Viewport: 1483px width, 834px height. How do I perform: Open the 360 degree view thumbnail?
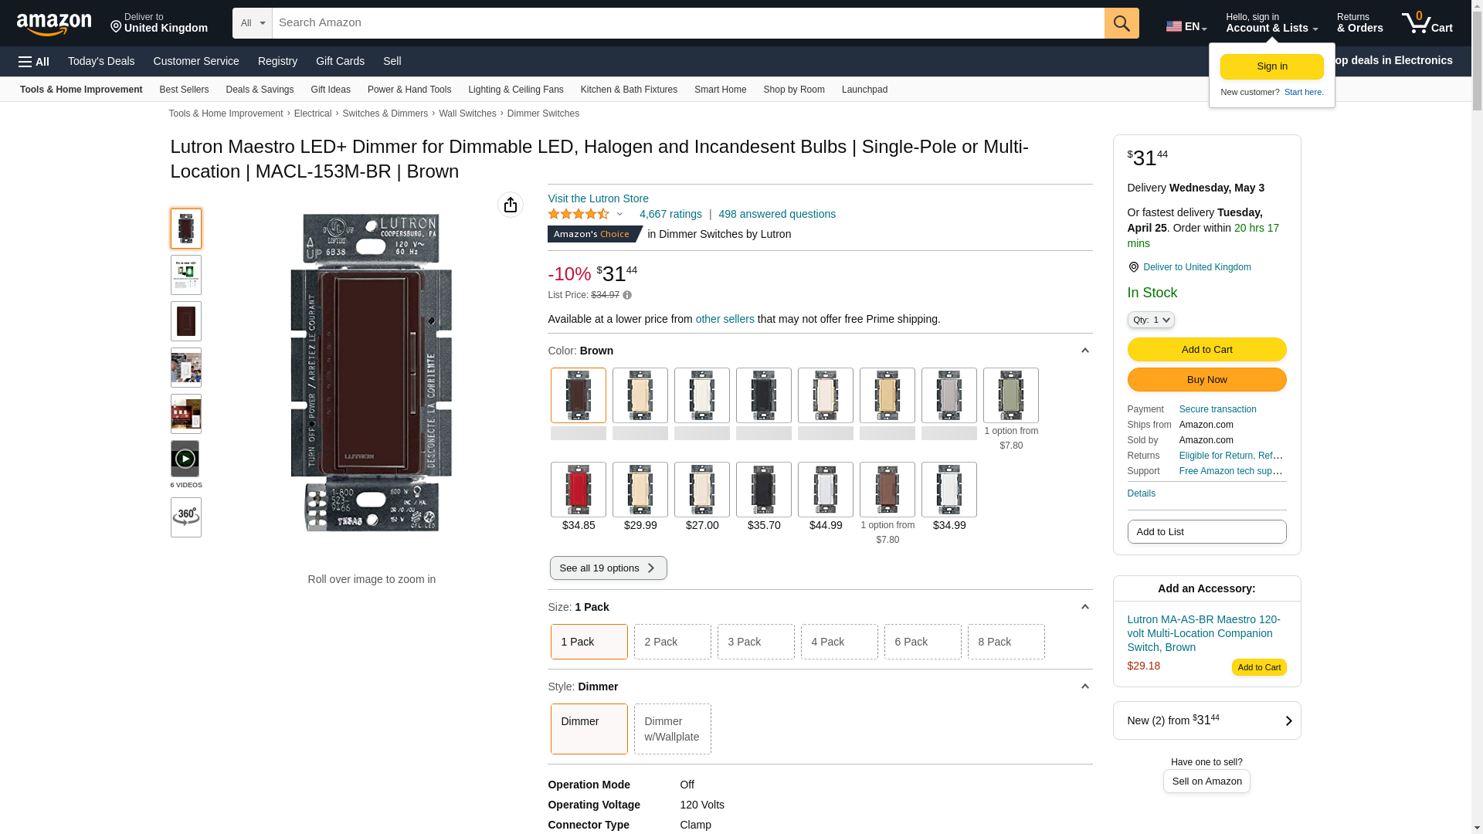pos(185,517)
